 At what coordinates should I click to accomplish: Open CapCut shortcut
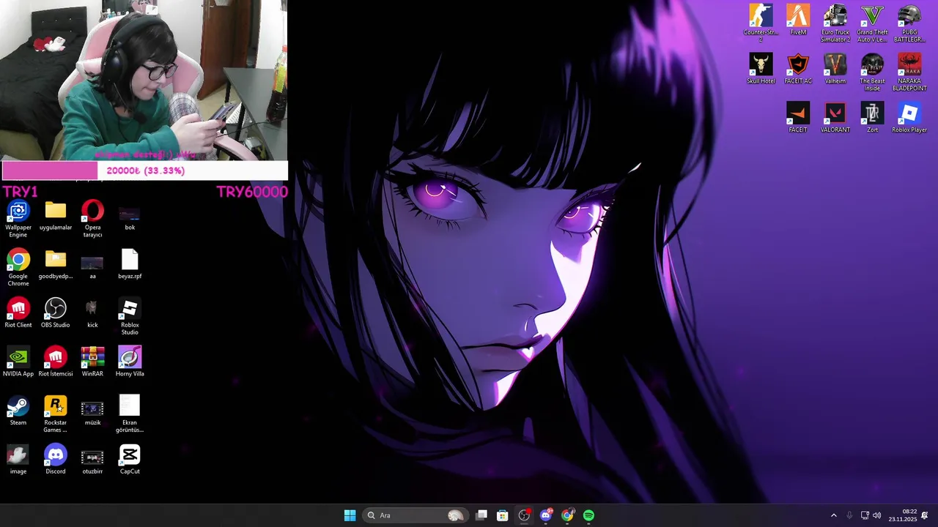click(x=130, y=460)
